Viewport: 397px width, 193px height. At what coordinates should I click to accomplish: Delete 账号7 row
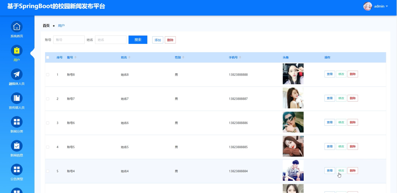coord(353,98)
